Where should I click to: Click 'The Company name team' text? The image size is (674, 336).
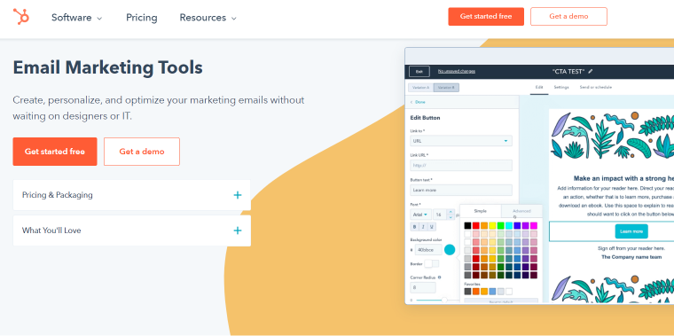tap(631, 257)
